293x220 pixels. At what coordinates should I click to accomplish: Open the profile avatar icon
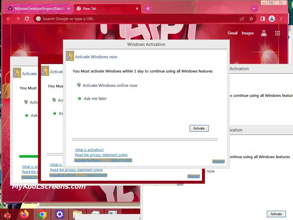(x=272, y=19)
